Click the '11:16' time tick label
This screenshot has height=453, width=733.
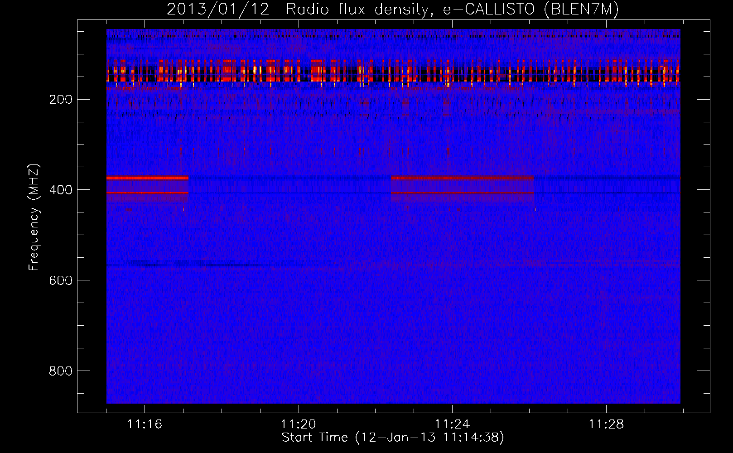pyautogui.click(x=145, y=424)
